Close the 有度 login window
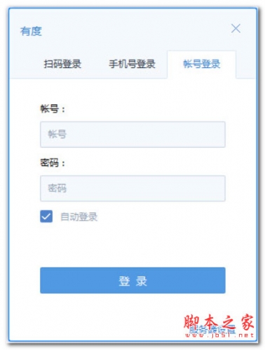Screen dimensions: 265x350 [x=236, y=29]
